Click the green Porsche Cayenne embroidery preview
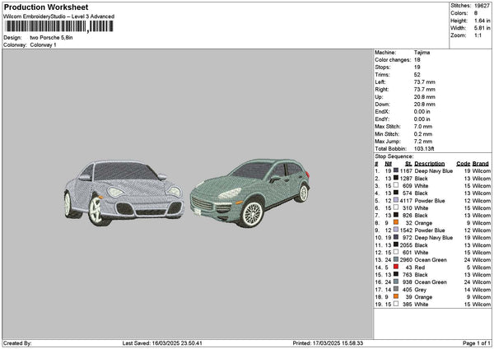The width and height of the screenshot is (494, 349). (249, 193)
